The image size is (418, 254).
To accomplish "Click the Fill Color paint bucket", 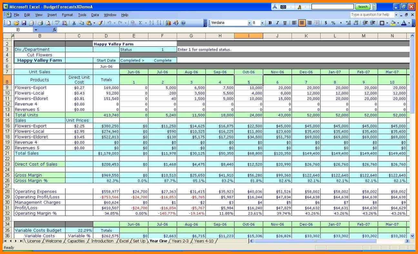I will (392, 23).
